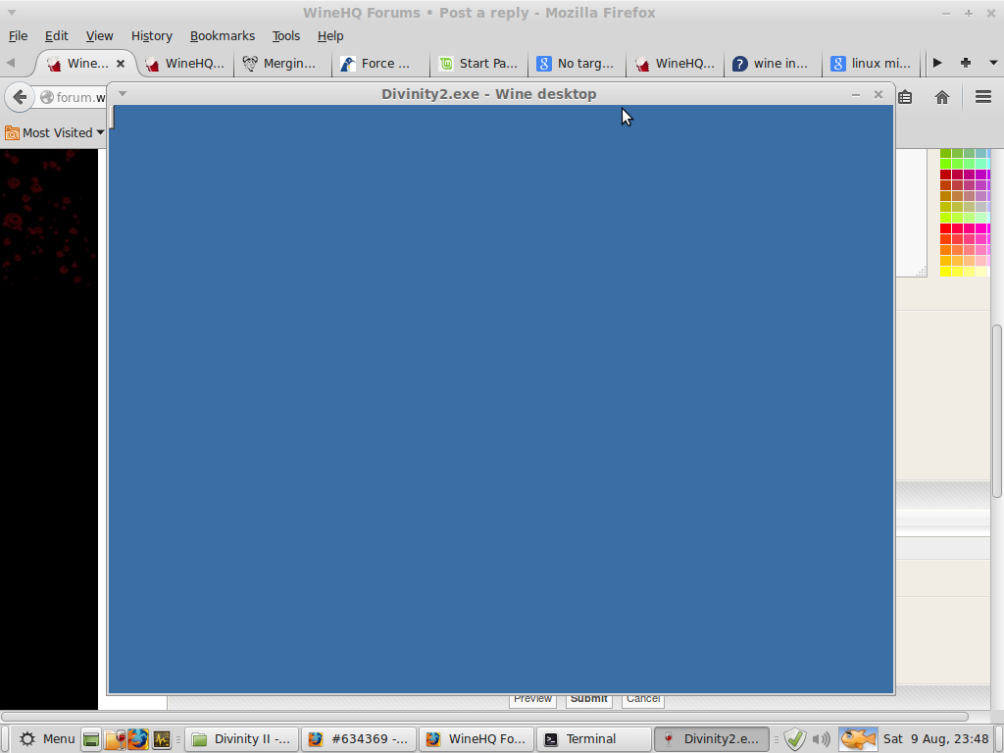The height and width of the screenshot is (753, 1004).
Task: Switch to Terminal taskbar window
Action: coord(593,739)
